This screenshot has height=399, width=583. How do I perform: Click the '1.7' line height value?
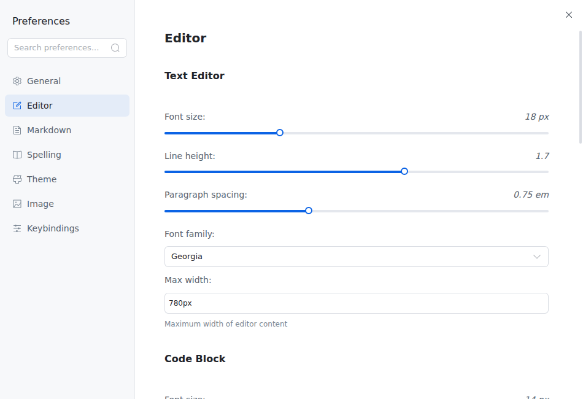coord(542,156)
